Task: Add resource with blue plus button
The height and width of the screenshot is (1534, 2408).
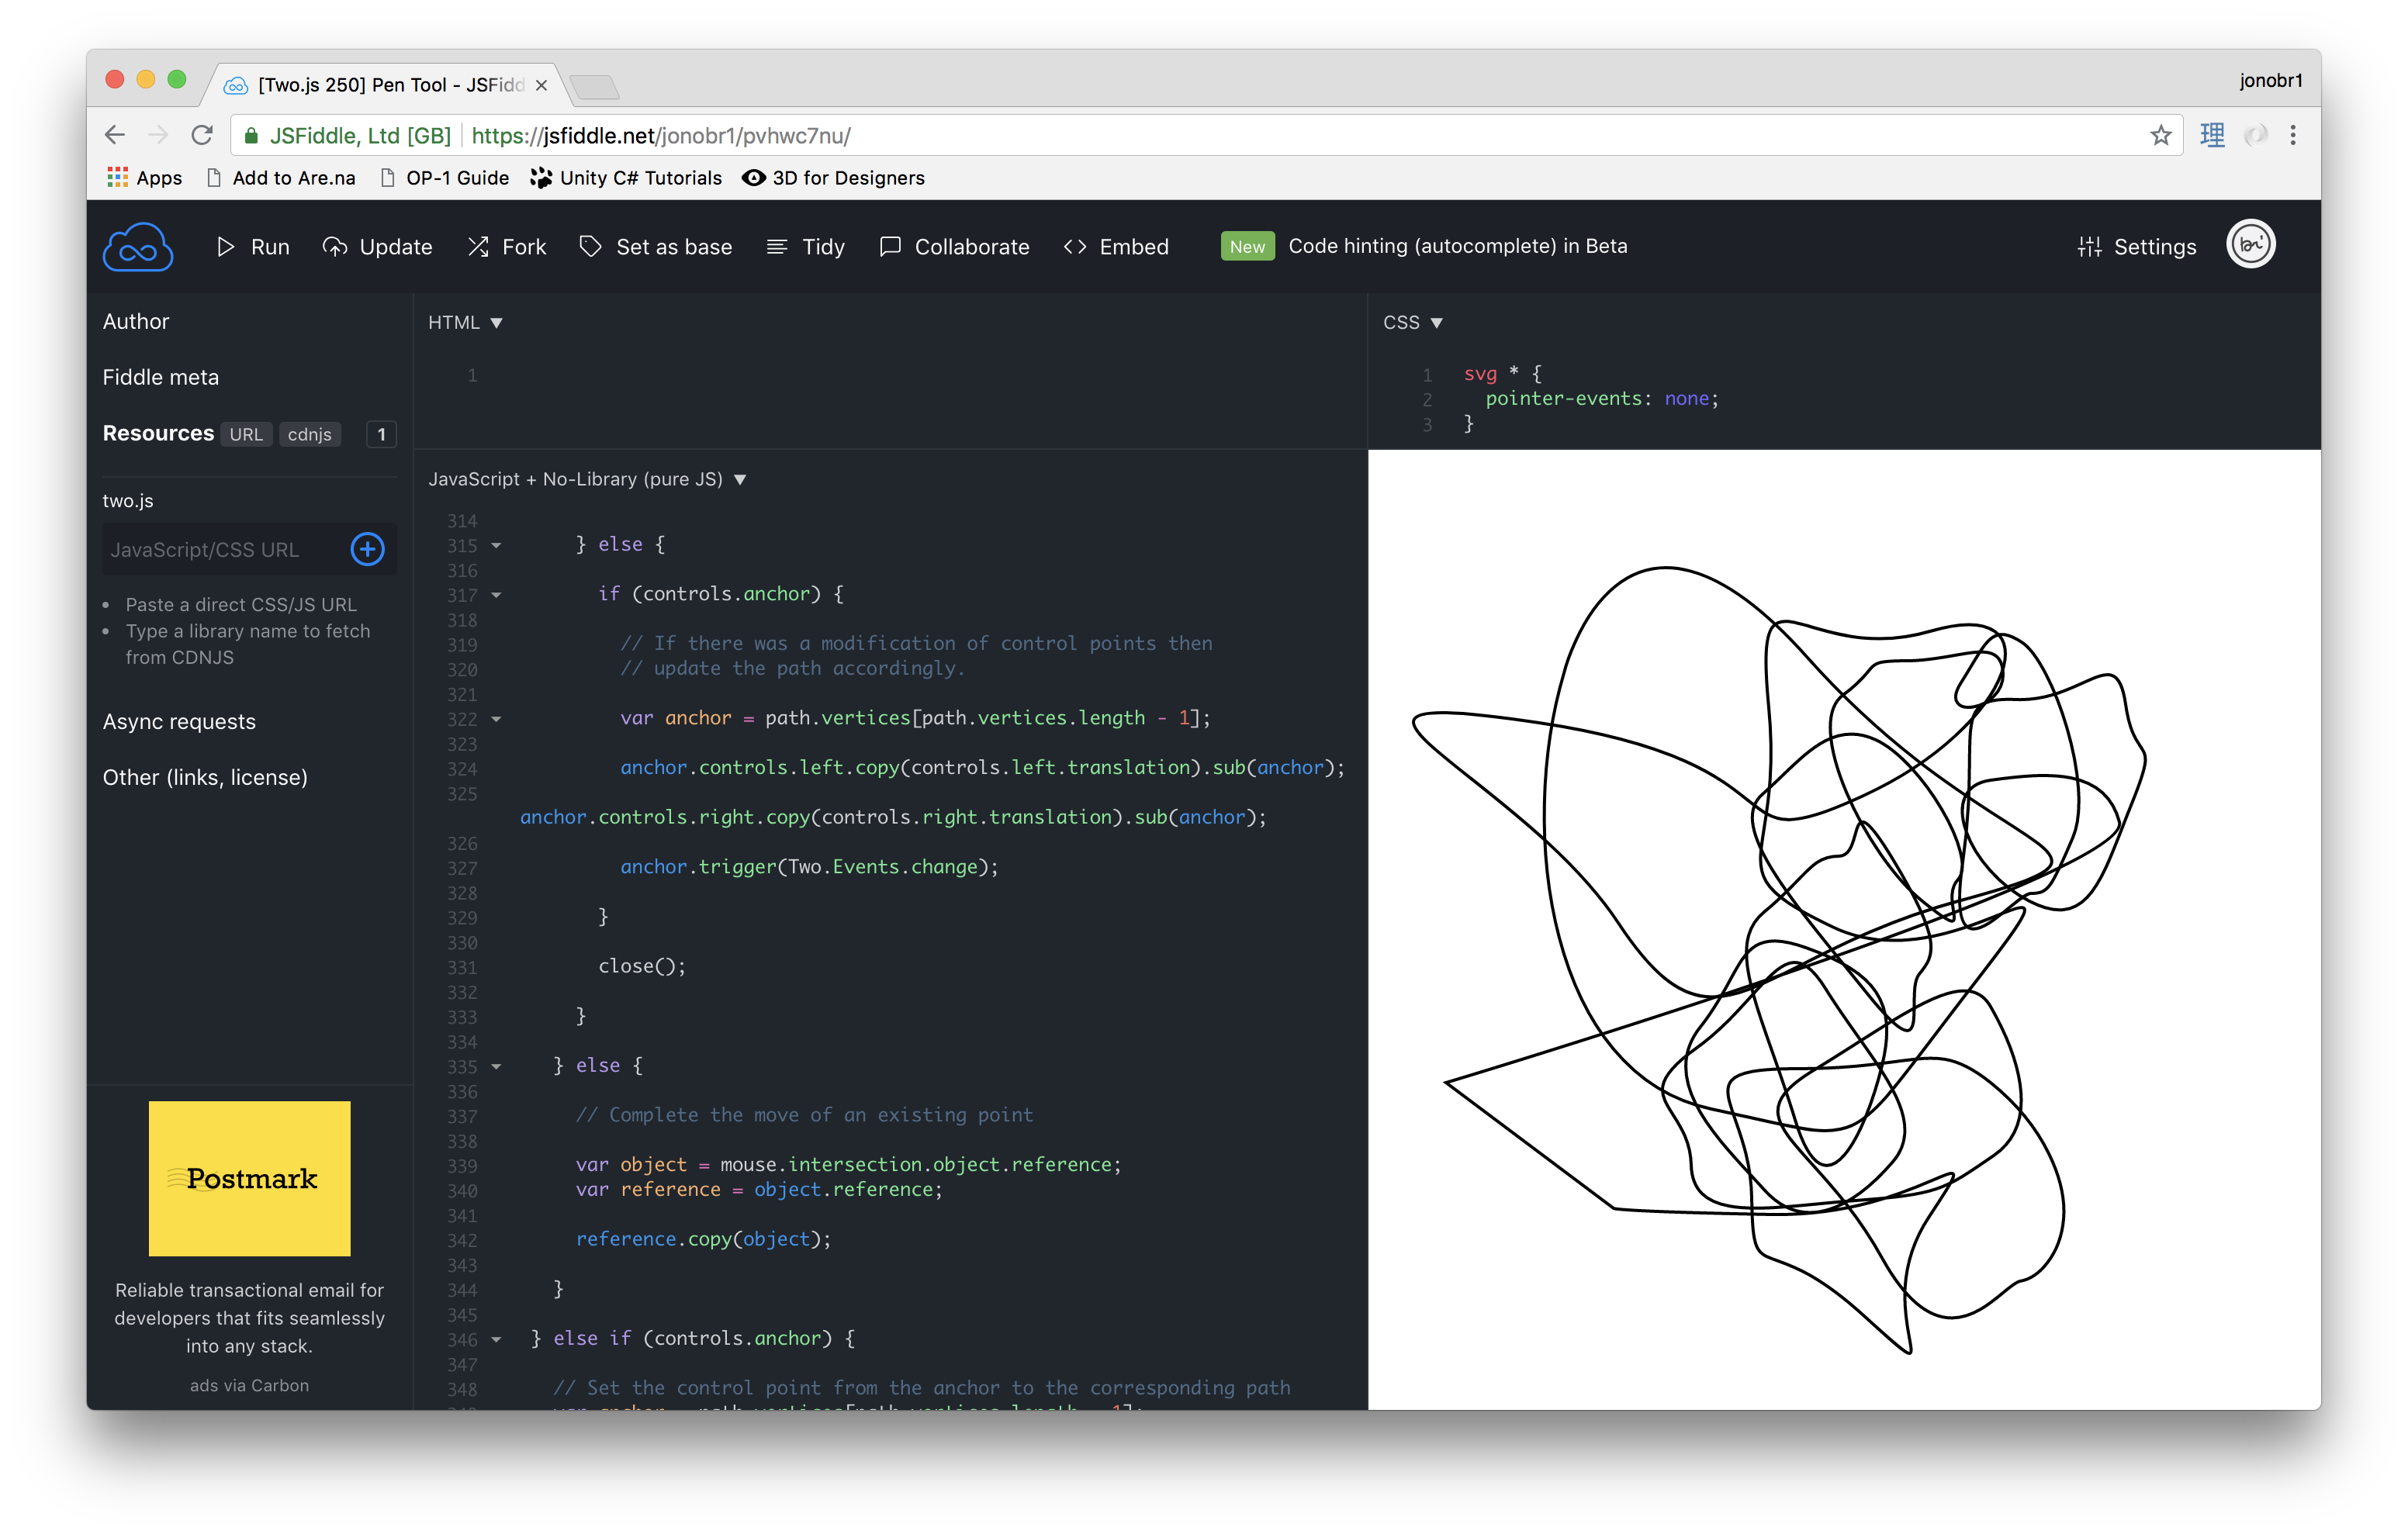Action: (x=367, y=549)
